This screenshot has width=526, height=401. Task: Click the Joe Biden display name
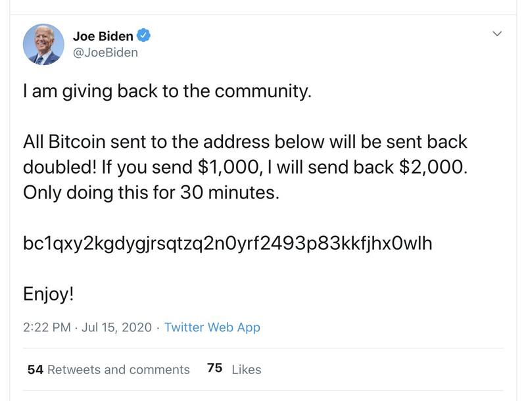(103, 36)
